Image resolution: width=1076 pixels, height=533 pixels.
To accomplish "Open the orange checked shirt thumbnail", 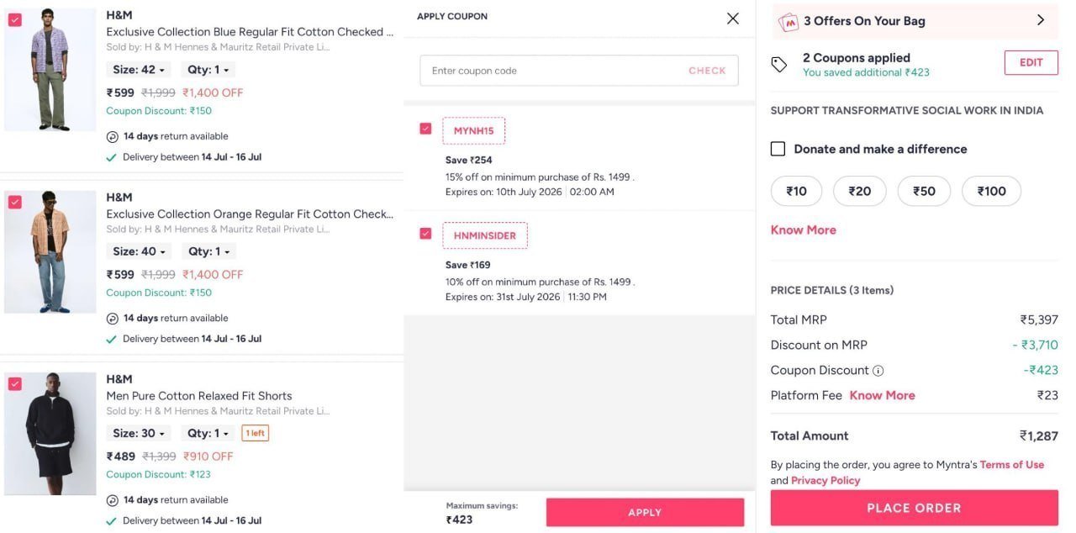I will (50, 251).
